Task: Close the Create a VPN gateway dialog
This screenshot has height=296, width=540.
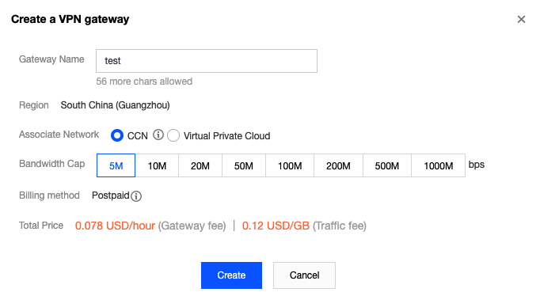Action: pyautogui.click(x=521, y=19)
